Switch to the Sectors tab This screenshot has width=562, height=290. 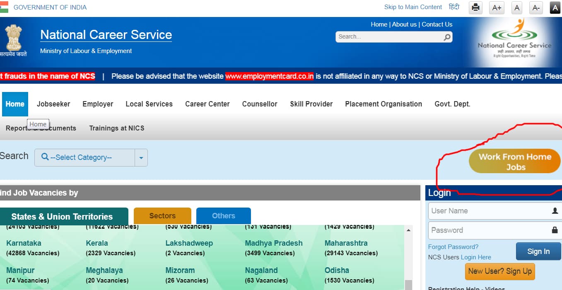162,216
